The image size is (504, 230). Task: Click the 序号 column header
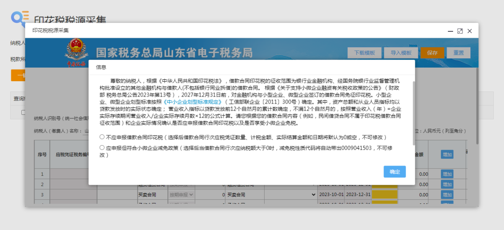point(42,154)
